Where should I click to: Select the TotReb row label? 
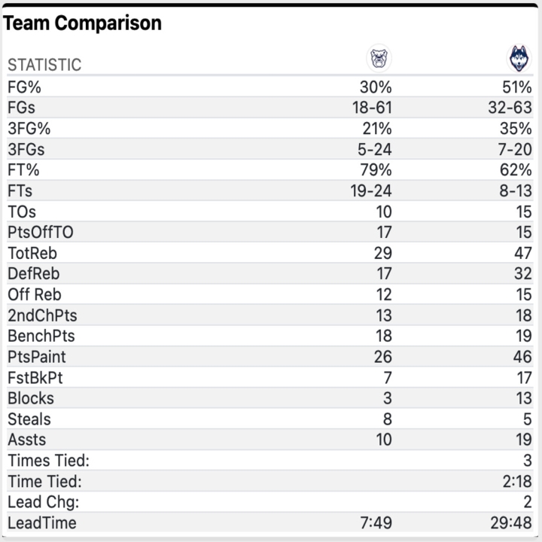[32, 253]
